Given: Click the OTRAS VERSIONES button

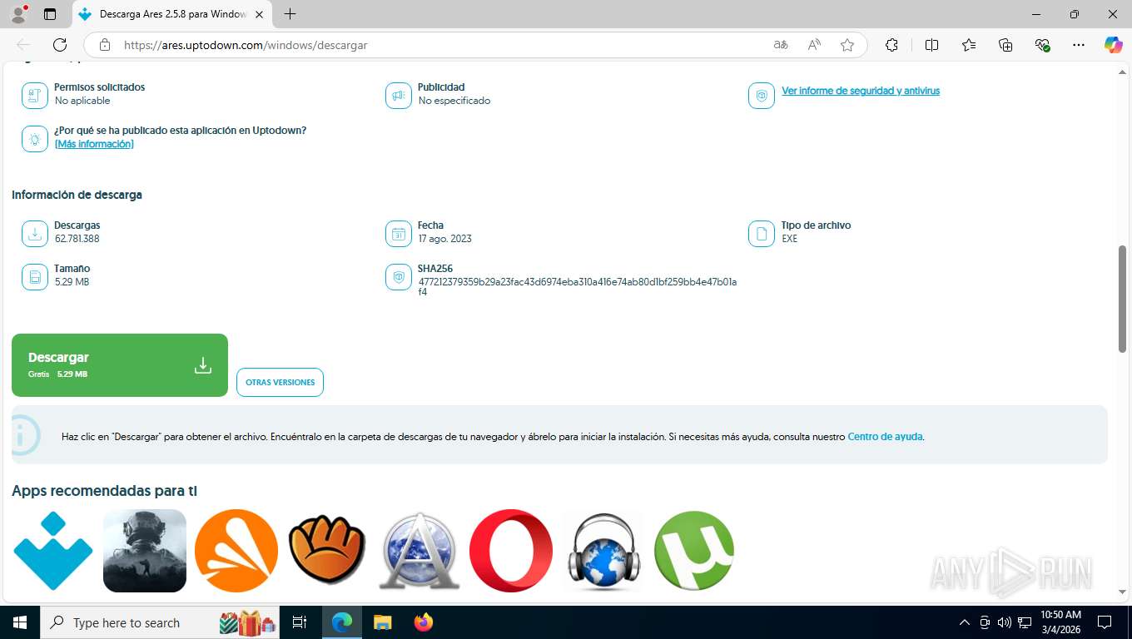Looking at the screenshot, I should click(280, 382).
